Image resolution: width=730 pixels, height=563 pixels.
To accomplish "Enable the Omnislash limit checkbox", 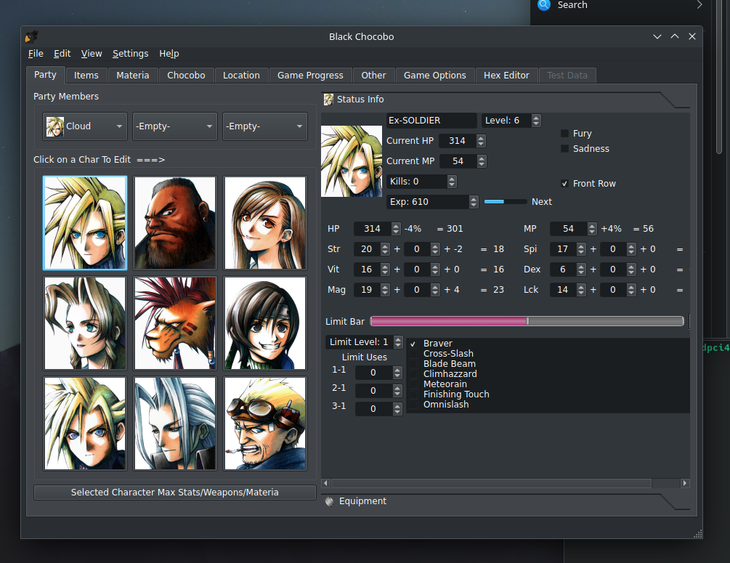I will coord(413,405).
